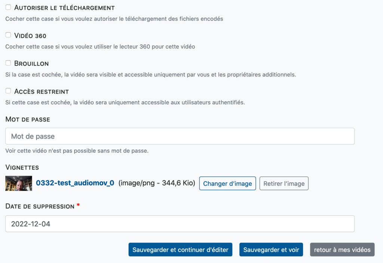Click the help text about lecteur 360
This screenshot has width=383, height=263.
click(x=100, y=47)
